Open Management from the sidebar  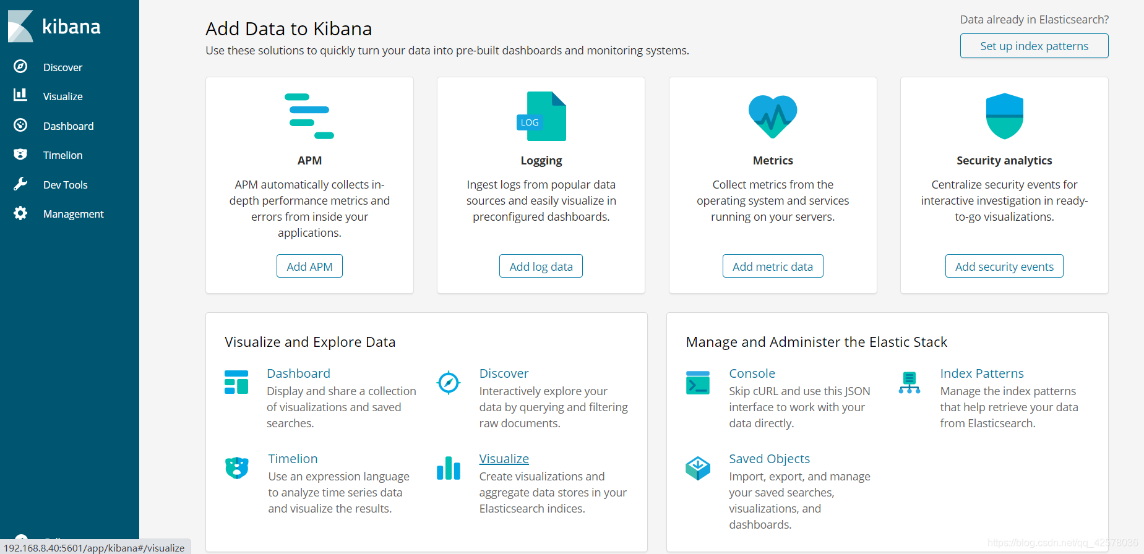click(x=74, y=214)
